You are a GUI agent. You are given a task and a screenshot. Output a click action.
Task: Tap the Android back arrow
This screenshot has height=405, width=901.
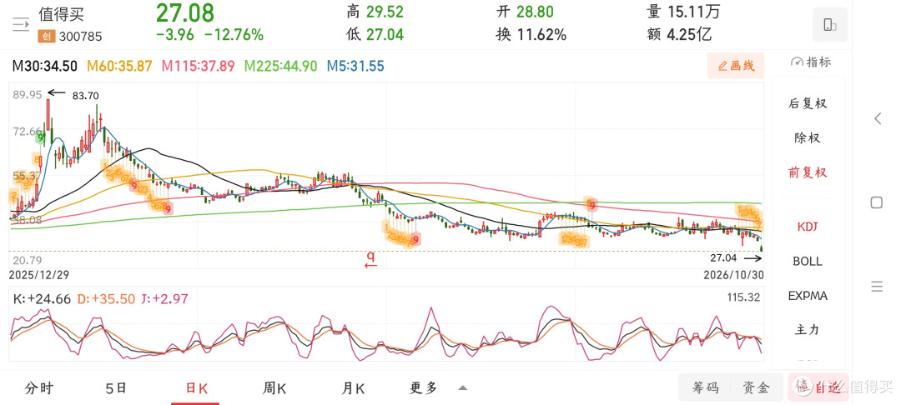point(878,118)
